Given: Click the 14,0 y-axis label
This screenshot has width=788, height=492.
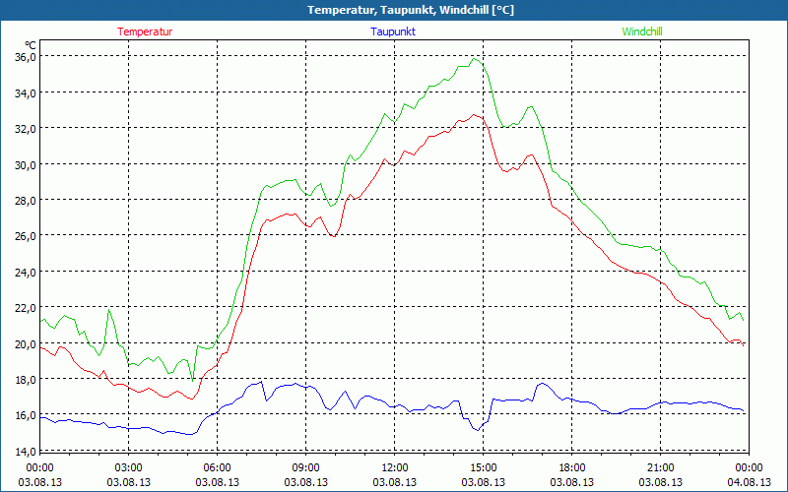Looking at the screenshot, I should coord(26,452).
